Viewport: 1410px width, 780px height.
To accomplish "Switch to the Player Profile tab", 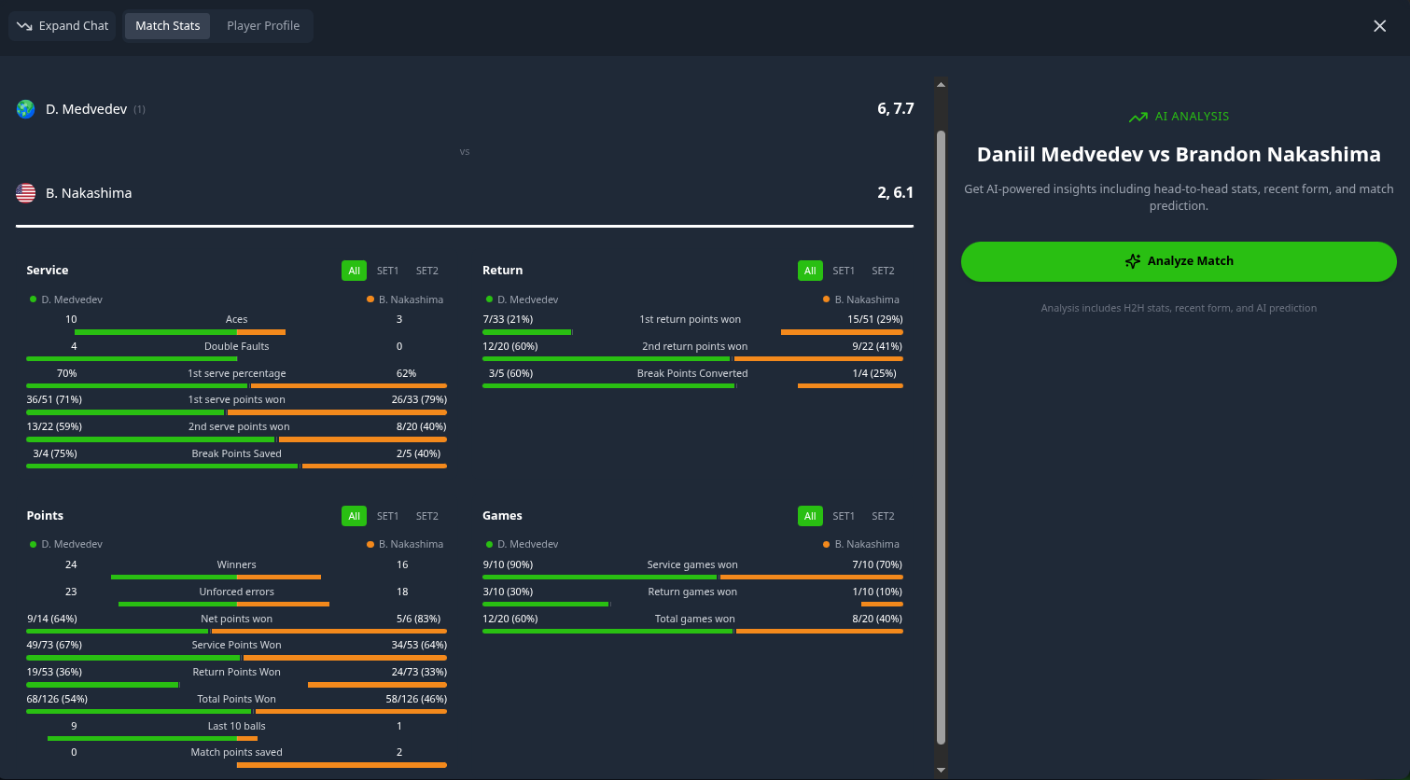I will click(262, 25).
